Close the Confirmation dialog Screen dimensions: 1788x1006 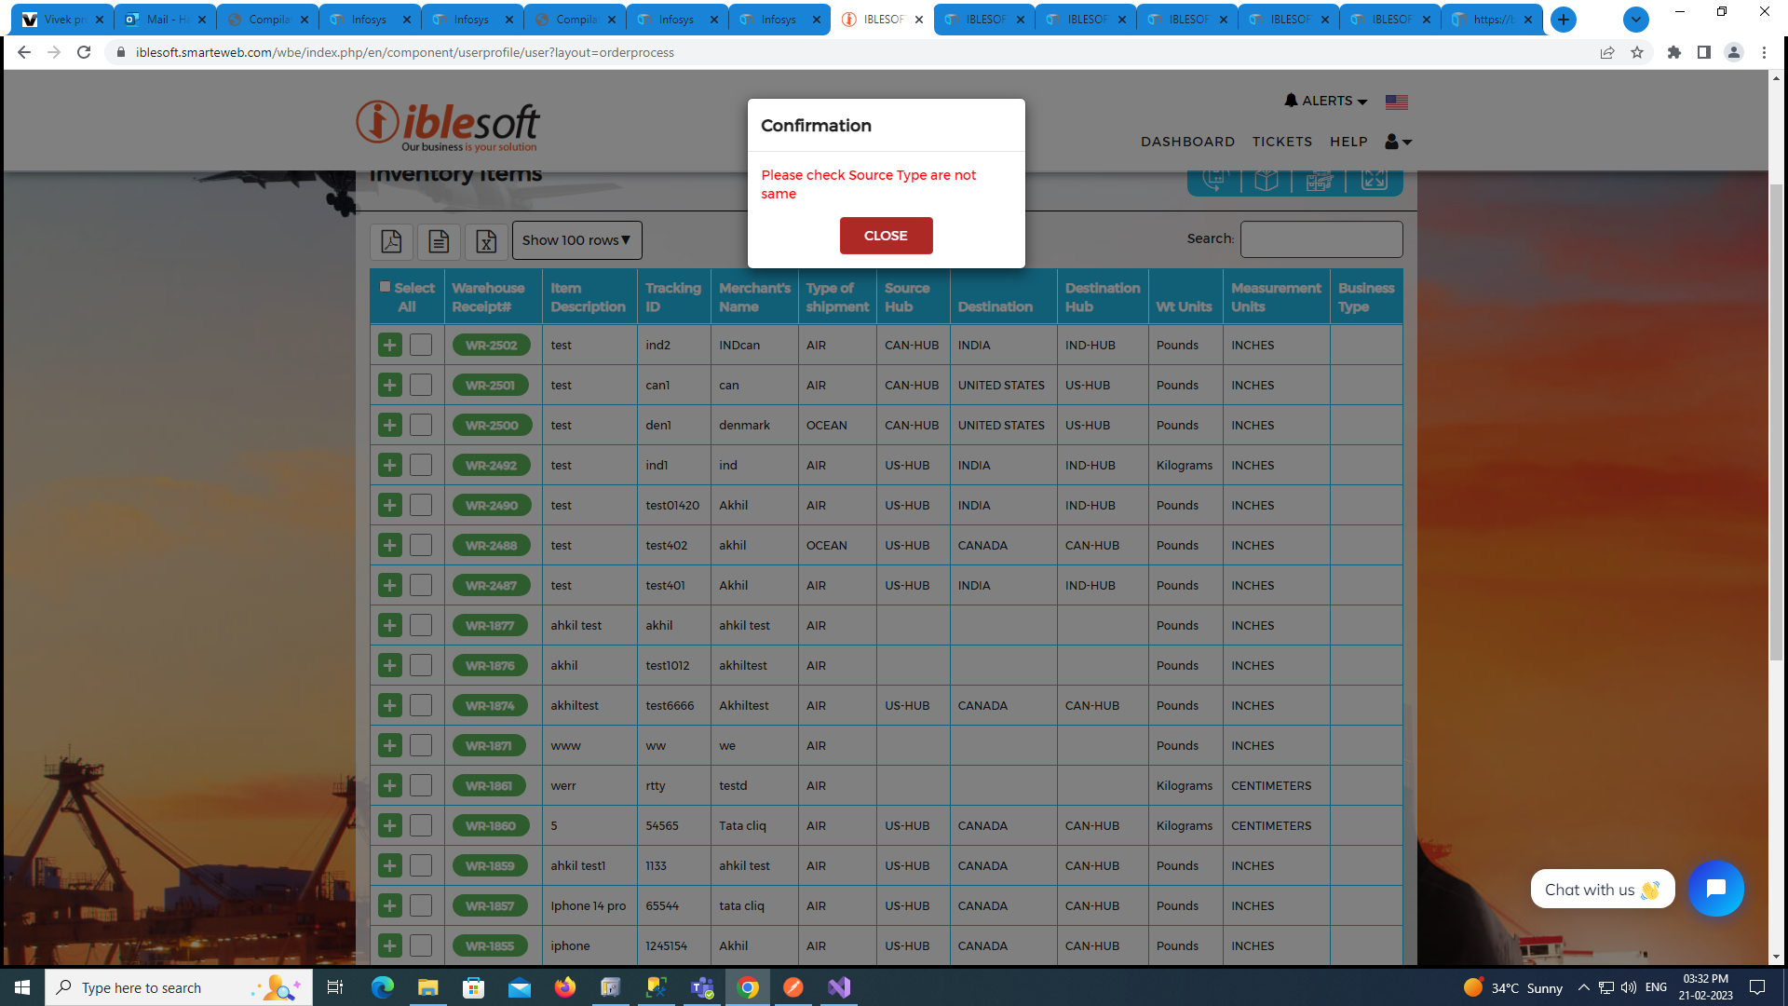886,236
